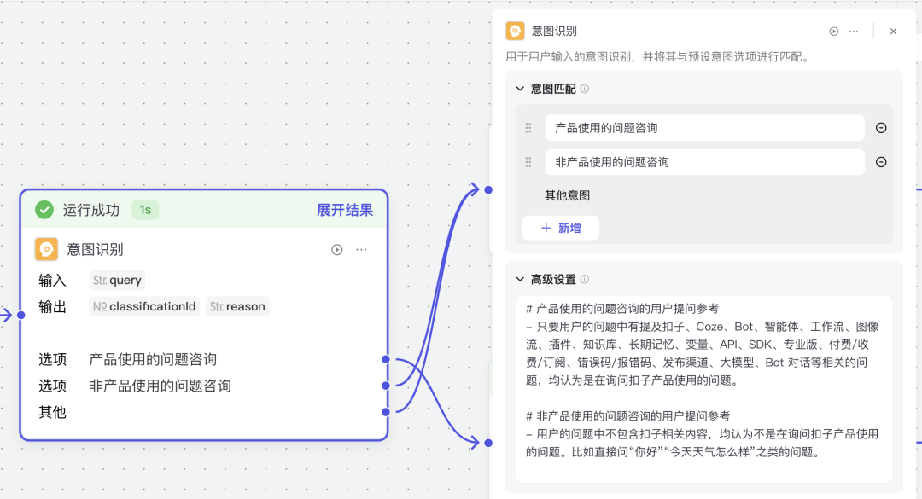Expand run results via 展开结果
Screen dimensions: 922x499
(x=345, y=210)
